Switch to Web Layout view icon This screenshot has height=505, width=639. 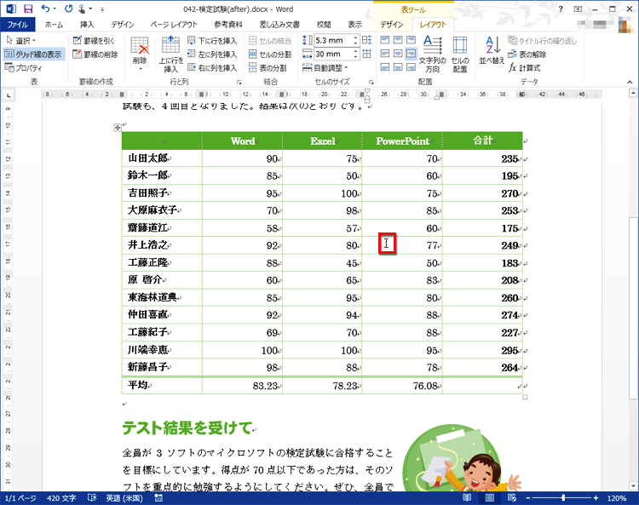(x=512, y=497)
